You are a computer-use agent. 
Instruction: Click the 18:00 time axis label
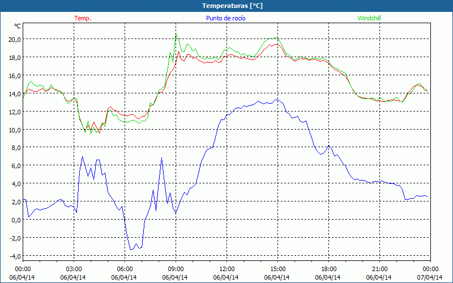point(328,269)
